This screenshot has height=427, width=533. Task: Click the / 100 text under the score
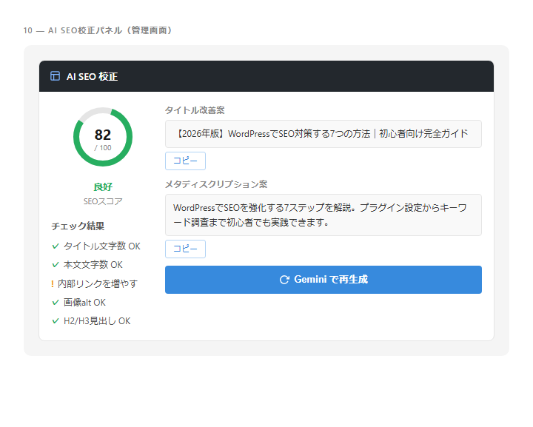click(x=103, y=148)
